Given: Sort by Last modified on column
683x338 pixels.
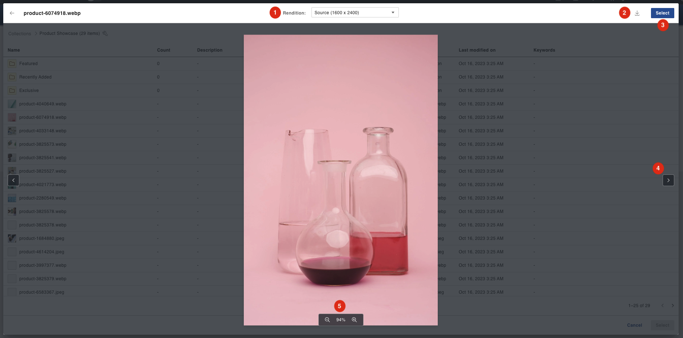Looking at the screenshot, I should [477, 50].
